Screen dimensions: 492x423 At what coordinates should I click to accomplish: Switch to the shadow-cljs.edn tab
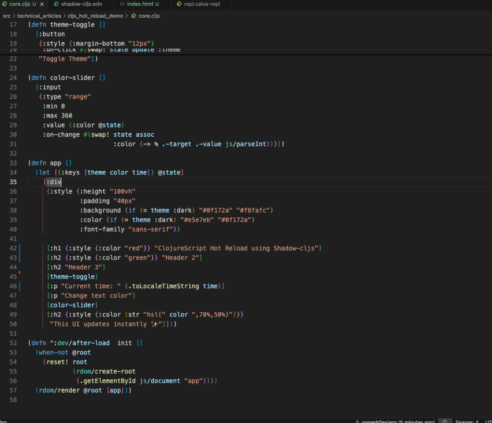81,4
